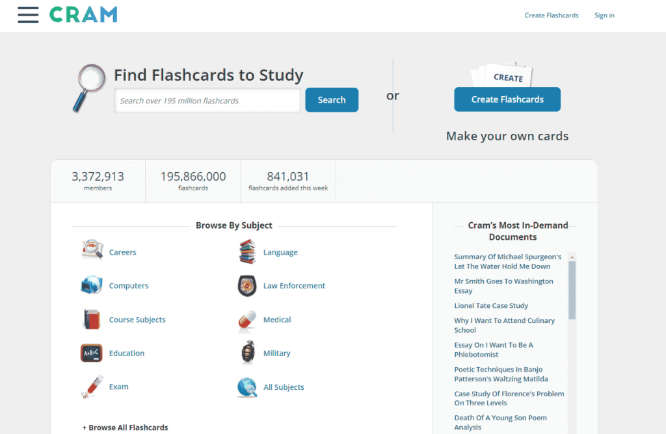Click the 3,372,913 members statistic
The image size is (666, 434).
click(98, 181)
